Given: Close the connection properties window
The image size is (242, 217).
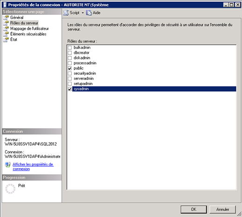Looking at the screenshot, I should [238, 5].
